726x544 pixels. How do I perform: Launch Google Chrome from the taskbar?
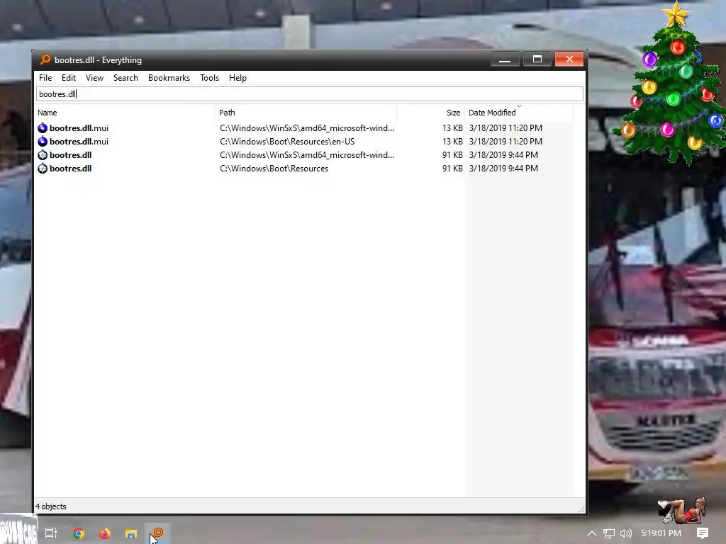point(79,533)
